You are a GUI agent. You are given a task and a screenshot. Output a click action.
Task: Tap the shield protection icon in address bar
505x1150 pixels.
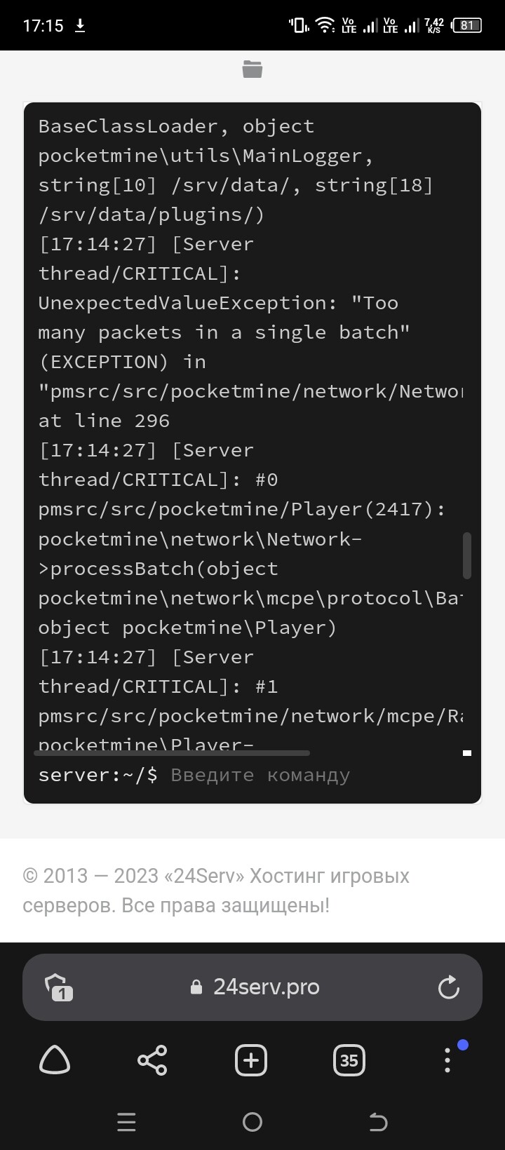(x=59, y=987)
